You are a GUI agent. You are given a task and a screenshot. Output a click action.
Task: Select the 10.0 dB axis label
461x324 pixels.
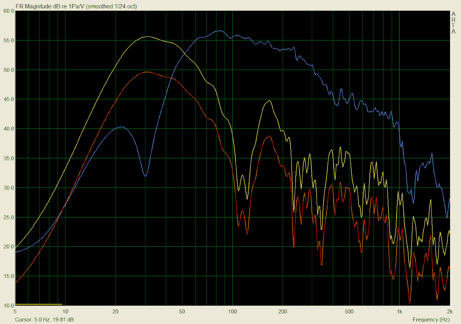(x=9, y=305)
